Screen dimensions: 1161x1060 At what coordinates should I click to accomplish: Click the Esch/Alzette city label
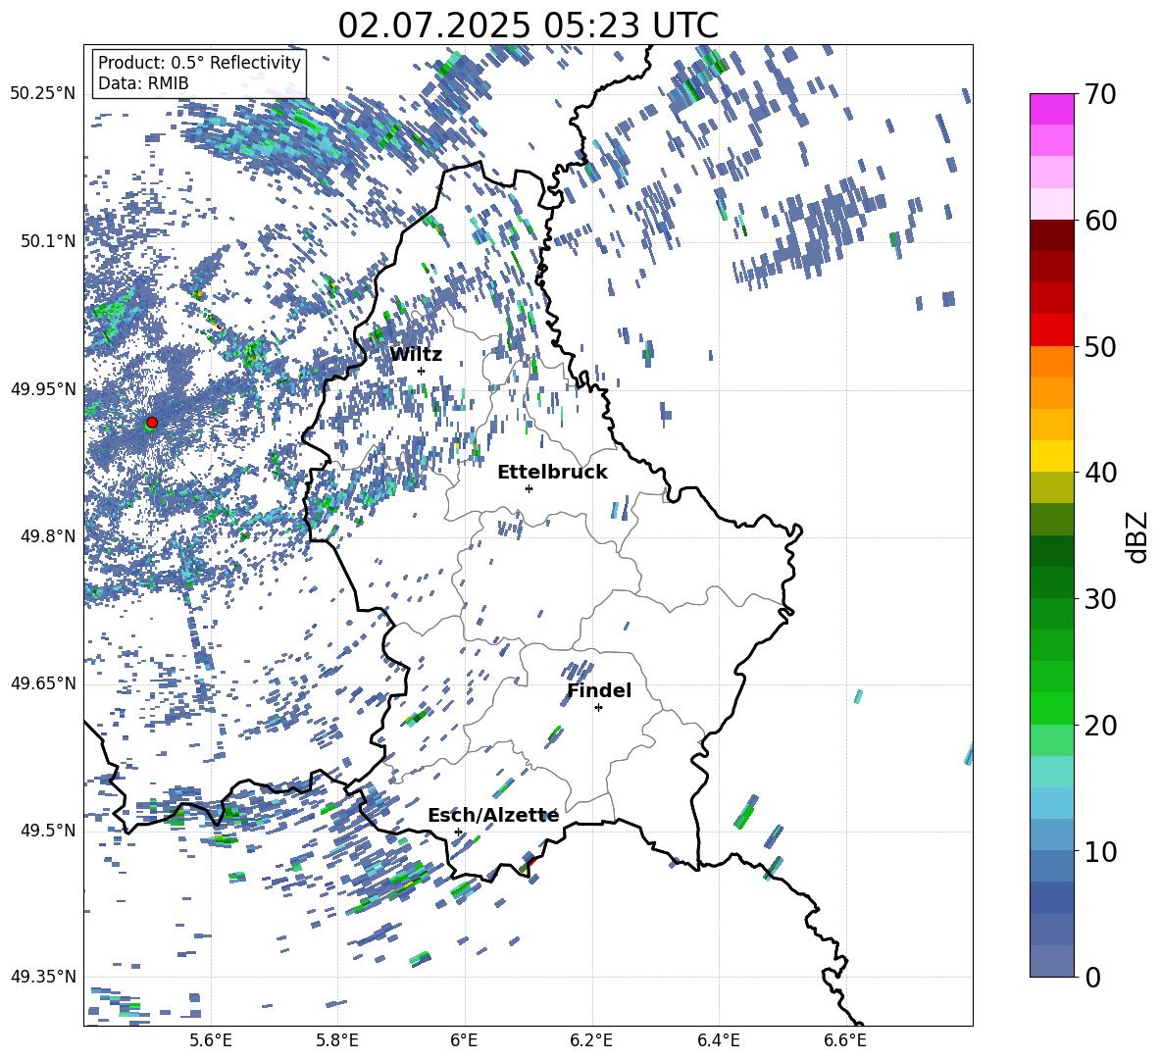pyautogui.click(x=493, y=816)
